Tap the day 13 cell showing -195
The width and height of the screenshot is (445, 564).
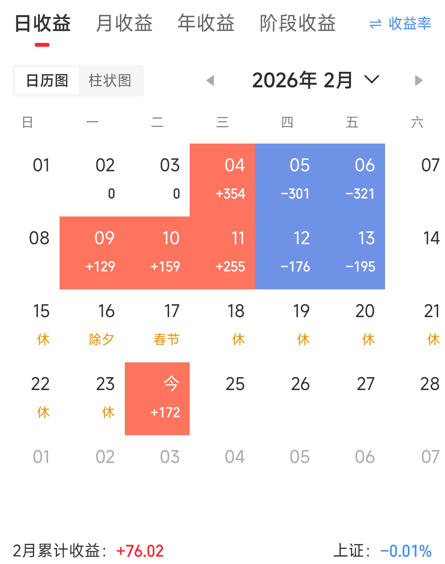click(x=352, y=253)
